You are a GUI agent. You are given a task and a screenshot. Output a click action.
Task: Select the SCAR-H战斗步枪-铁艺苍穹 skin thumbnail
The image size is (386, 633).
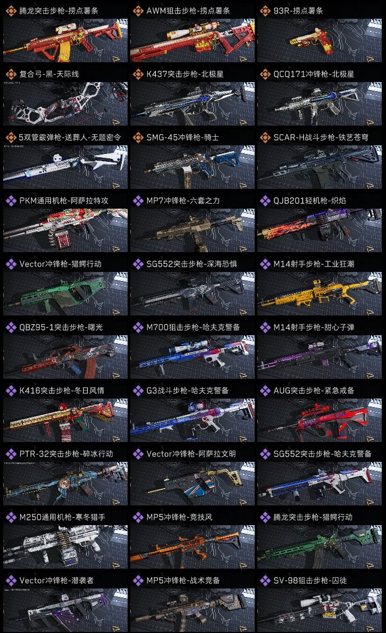coord(320,167)
